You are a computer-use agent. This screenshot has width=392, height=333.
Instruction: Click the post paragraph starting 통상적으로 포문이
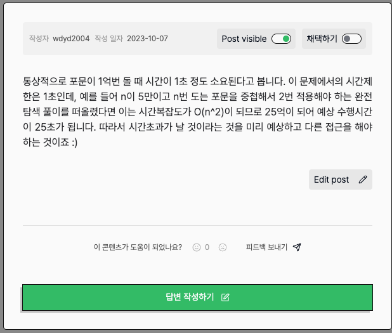tap(197, 112)
